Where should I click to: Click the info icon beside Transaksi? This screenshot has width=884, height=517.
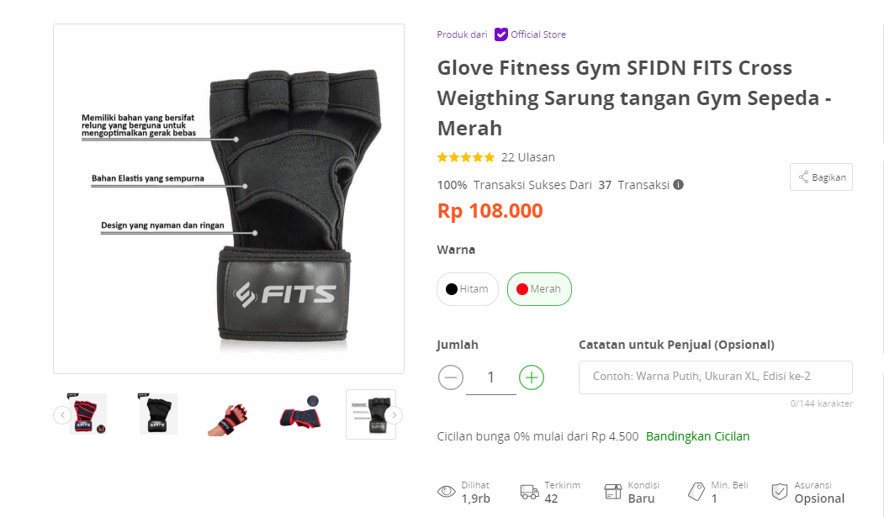click(x=678, y=185)
